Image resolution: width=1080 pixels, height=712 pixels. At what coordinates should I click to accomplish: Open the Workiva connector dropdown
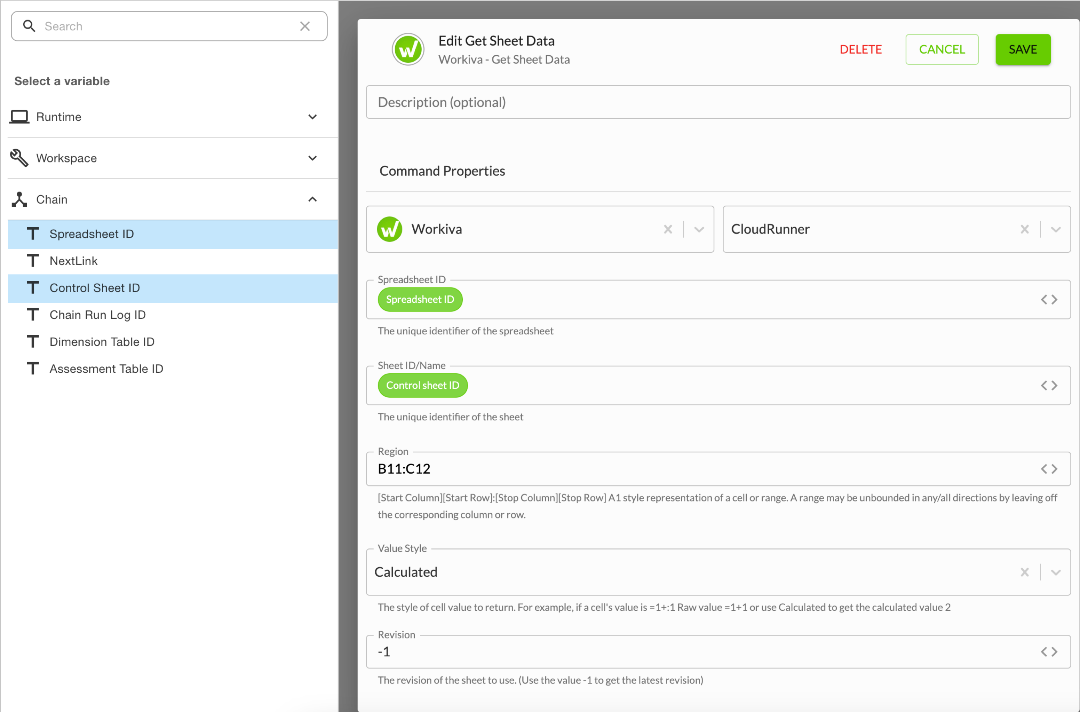pyautogui.click(x=699, y=229)
